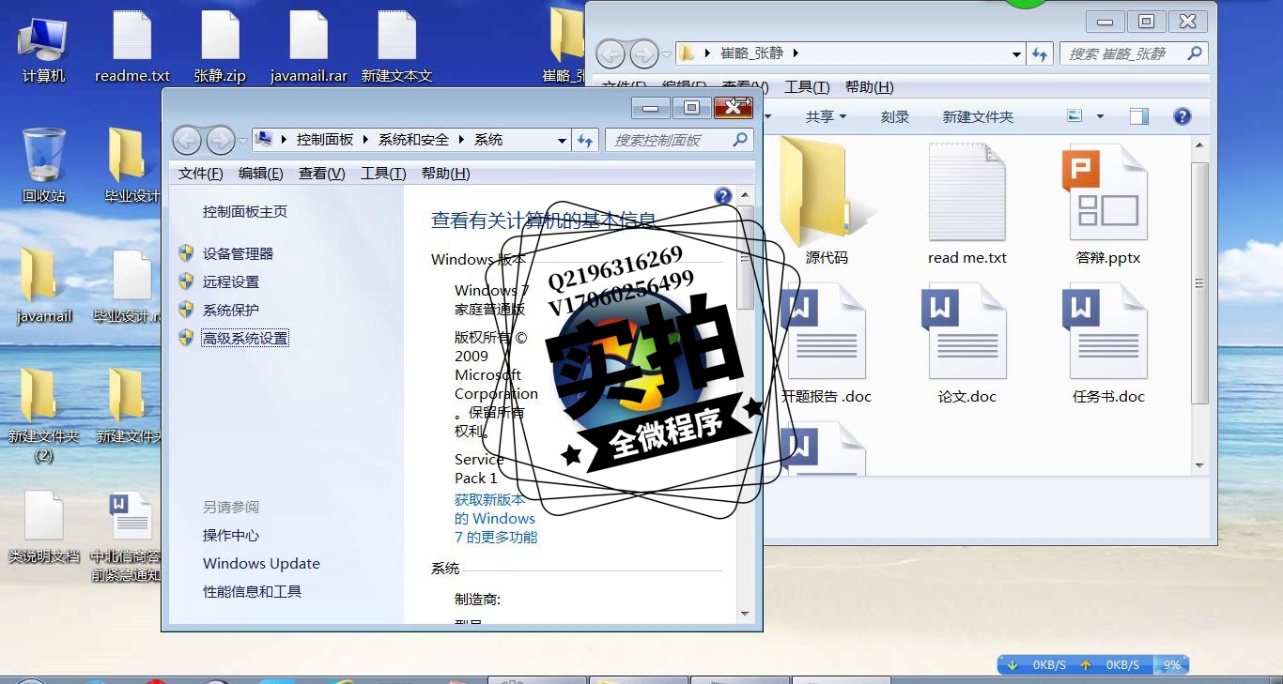
Task: Open the 工具(T) menu in System window
Action: (383, 174)
